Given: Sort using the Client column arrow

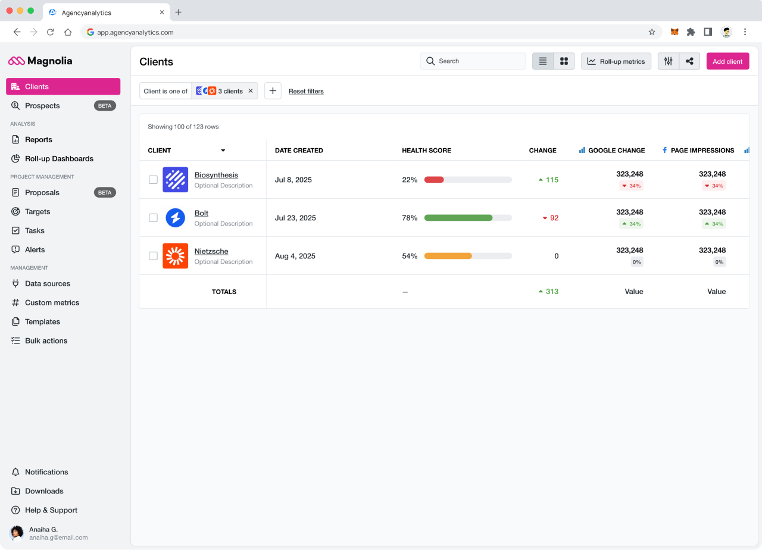Looking at the screenshot, I should pyautogui.click(x=223, y=151).
